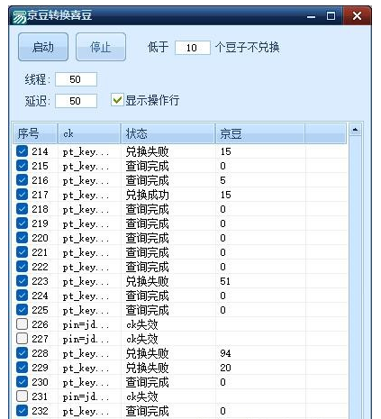Click the minimum beans input field showing 10

click(x=193, y=48)
